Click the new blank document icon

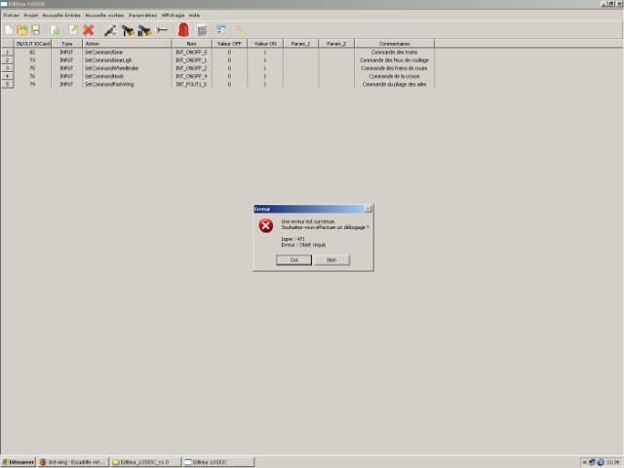pyautogui.click(x=10, y=30)
